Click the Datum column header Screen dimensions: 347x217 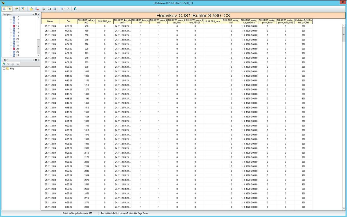coord(50,21)
